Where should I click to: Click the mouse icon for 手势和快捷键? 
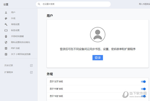tap(6, 36)
